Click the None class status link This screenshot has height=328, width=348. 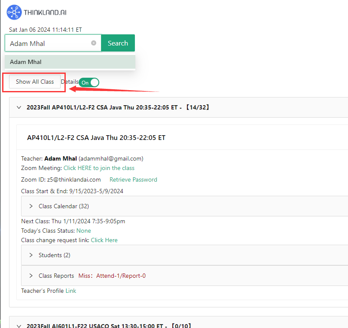[83, 231]
